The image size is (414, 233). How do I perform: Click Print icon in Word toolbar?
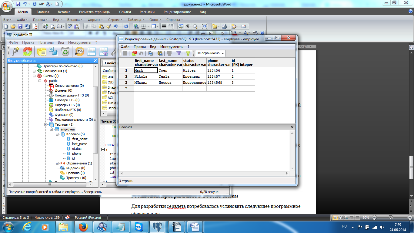tap(46, 26)
